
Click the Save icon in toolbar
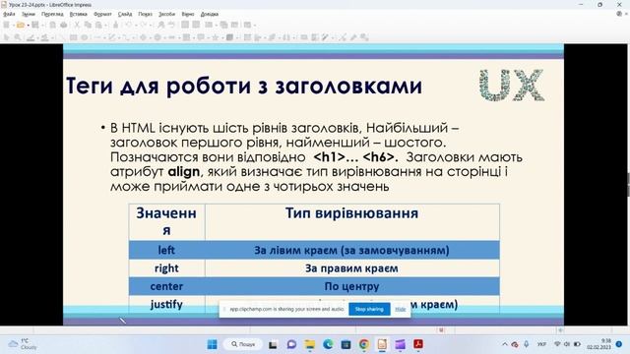tap(35, 25)
